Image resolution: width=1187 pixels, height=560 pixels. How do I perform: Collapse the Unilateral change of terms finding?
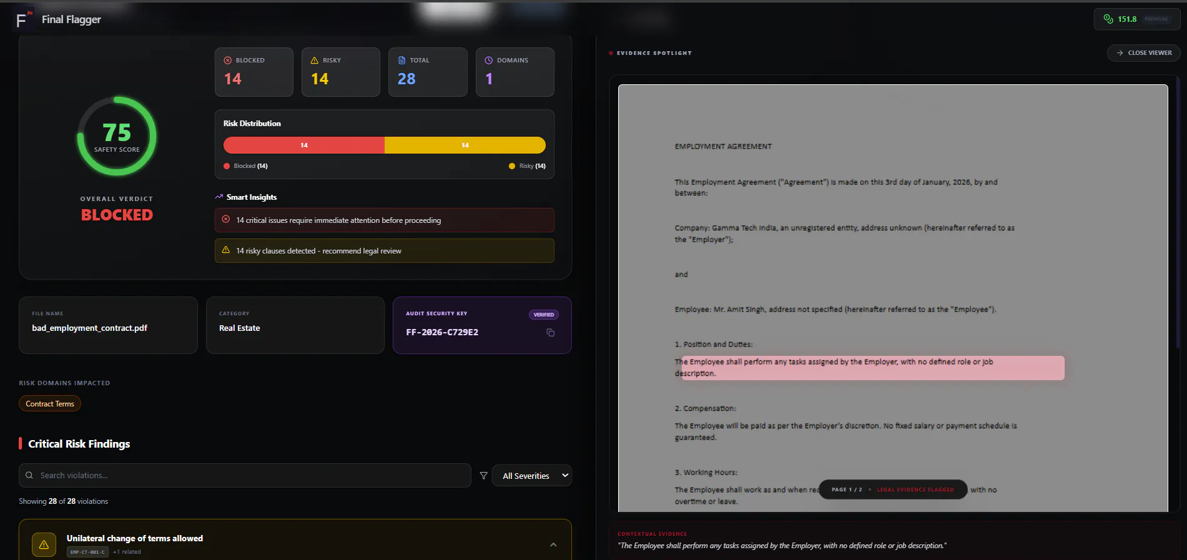pyautogui.click(x=553, y=544)
